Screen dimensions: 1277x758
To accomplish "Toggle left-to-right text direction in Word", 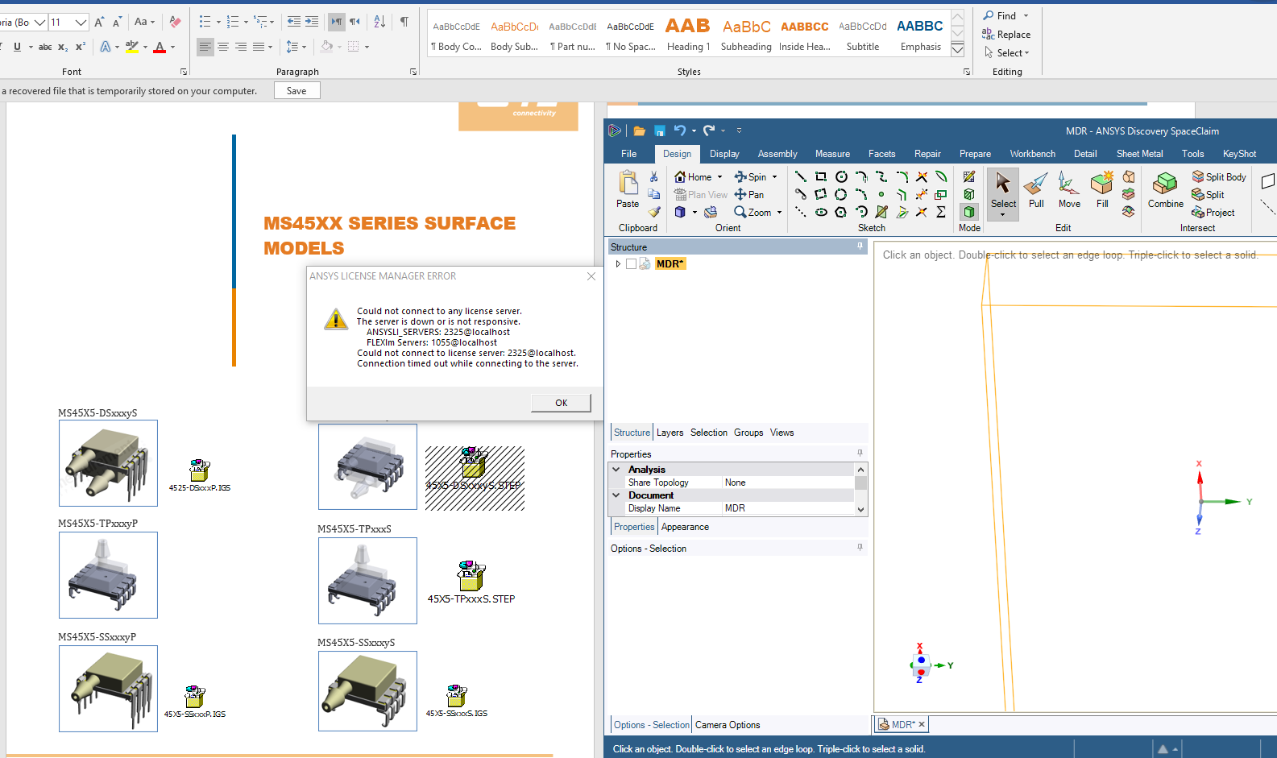I will pyautogui.click(x=336, y=22).
